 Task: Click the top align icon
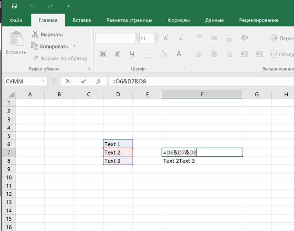[x=200, y=37]
